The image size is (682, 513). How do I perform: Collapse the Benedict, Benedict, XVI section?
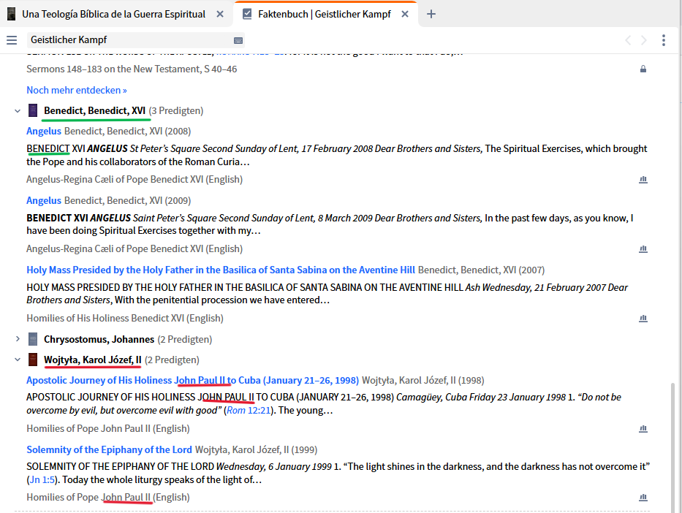(17, 110)
